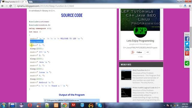
Task: Click the #include<iostream> line
Action: 39,22
